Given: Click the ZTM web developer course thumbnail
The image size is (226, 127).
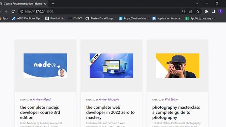Looking at the screenshot, I should point(112,66).
